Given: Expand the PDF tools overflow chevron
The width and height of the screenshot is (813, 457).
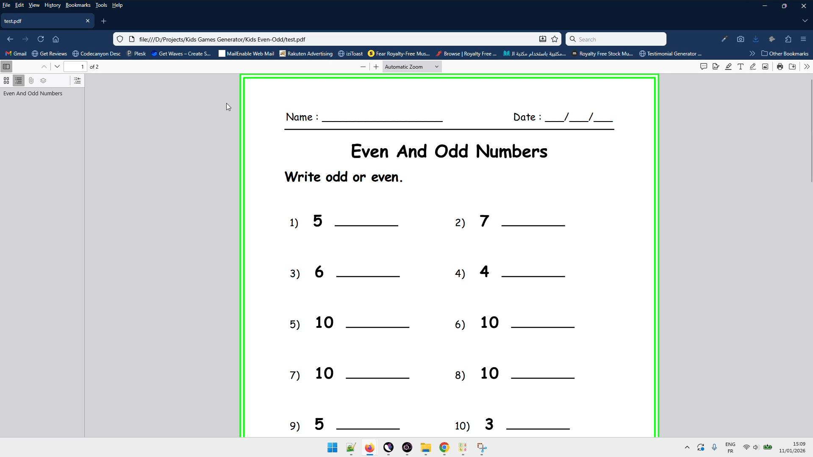Looking at the screenshot, I should 807,66.
